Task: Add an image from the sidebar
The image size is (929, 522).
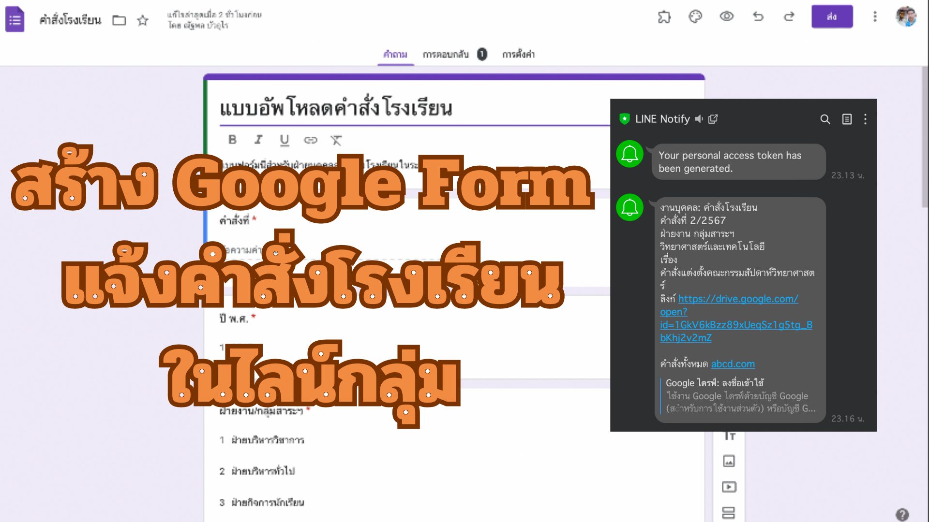Action: (729, 461)
